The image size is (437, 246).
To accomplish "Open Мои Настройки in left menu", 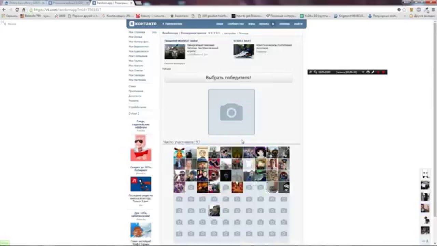I will (x=137, y=80).
